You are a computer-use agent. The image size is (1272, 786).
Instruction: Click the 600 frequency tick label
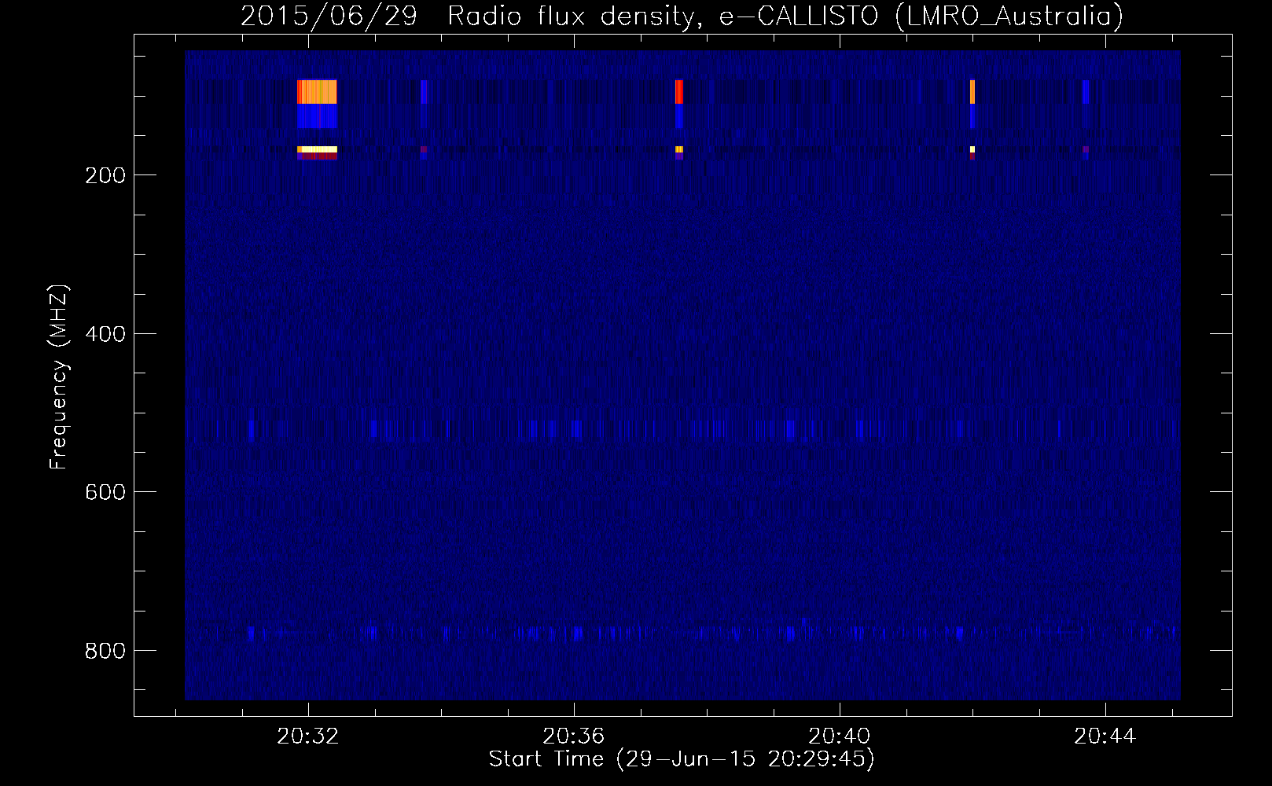(x=105, y=492)
